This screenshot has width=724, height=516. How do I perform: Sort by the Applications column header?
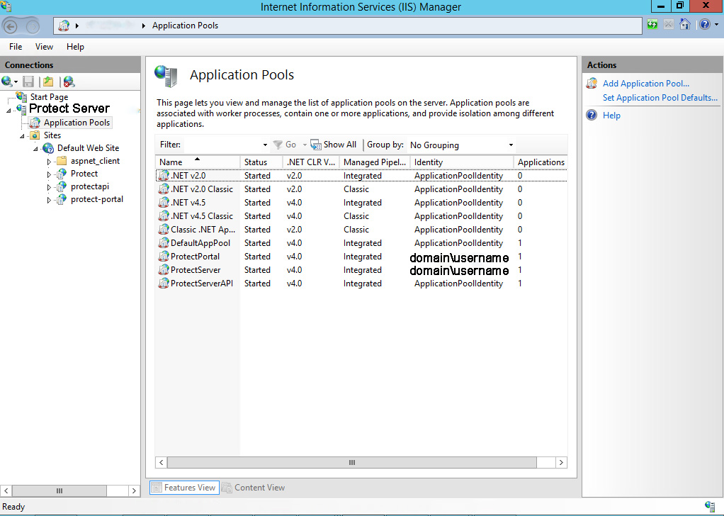(541, 162)
